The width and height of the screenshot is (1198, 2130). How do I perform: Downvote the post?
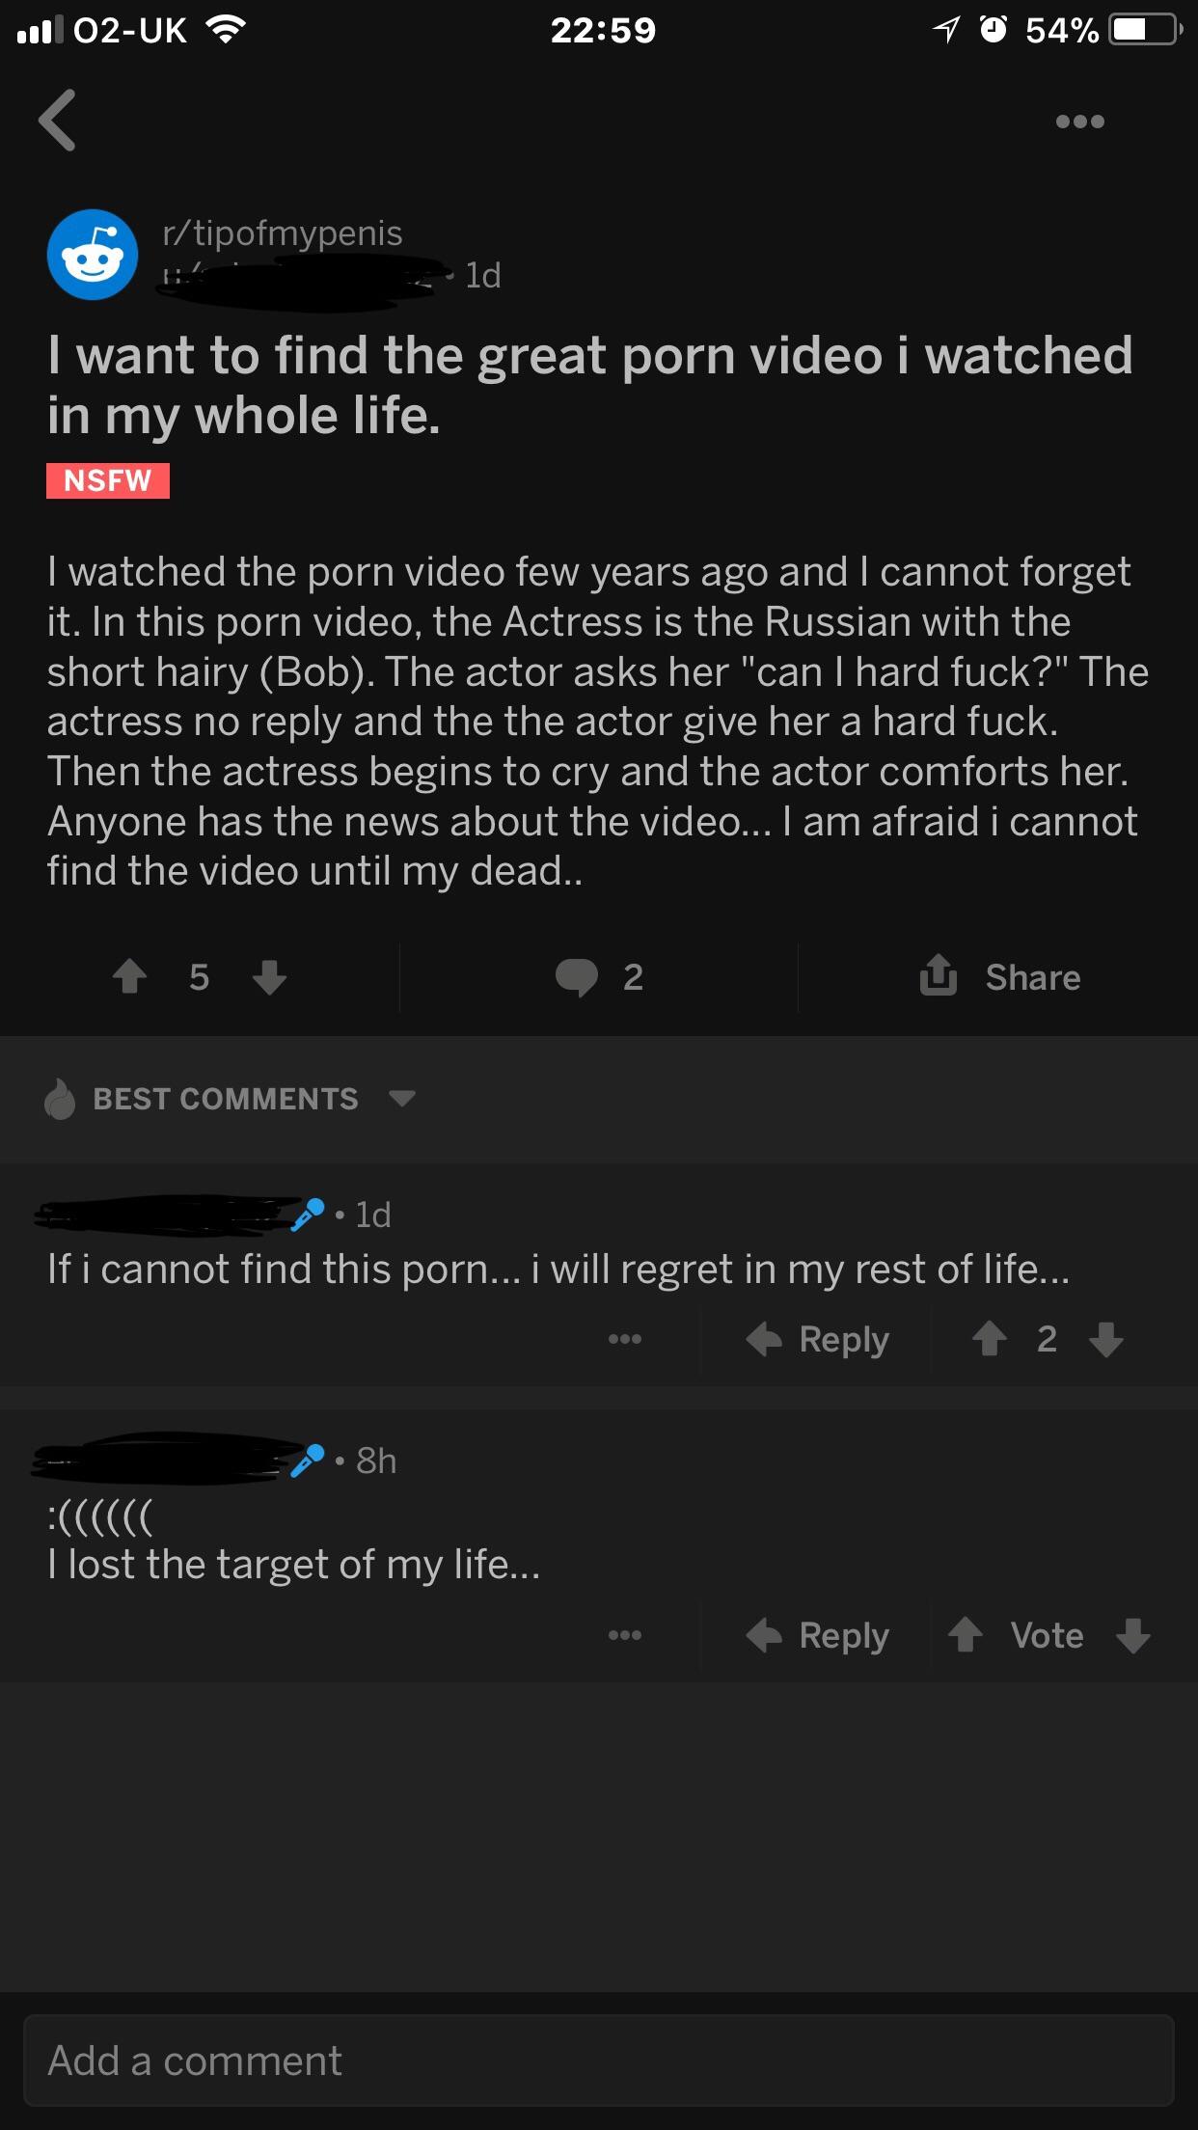(x=269, y=976)
